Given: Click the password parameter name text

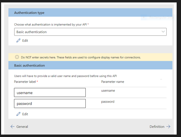Looking at the screenshot, I should pyautogui.click(x=108, y=102).
